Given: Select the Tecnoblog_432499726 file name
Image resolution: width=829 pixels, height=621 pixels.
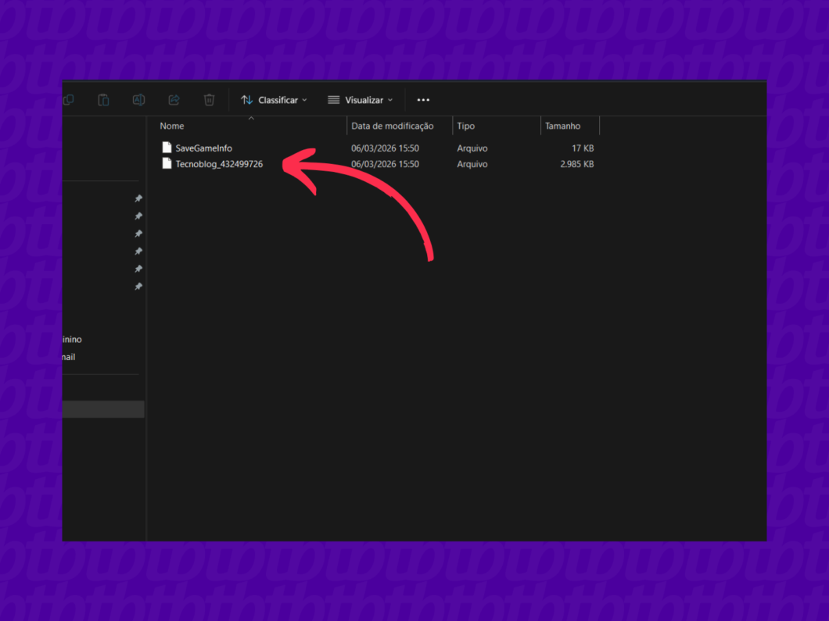Looking at the screenshot, I should click(219, 164).
